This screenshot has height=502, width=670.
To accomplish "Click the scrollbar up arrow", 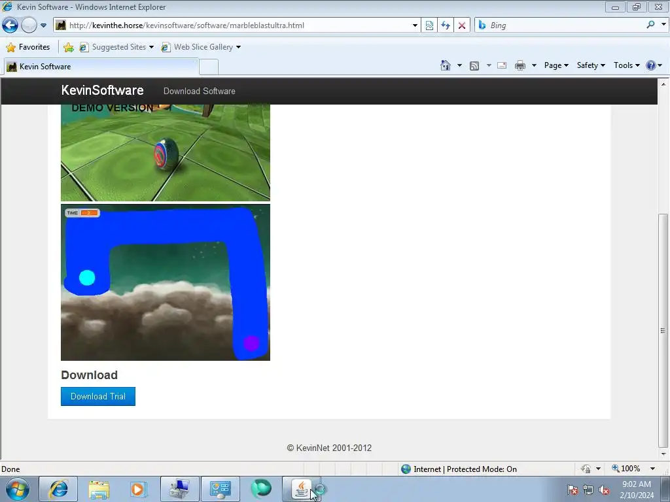I will [663, 84].
